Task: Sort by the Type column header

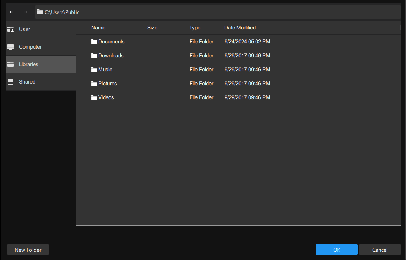Action: point(195,28)
